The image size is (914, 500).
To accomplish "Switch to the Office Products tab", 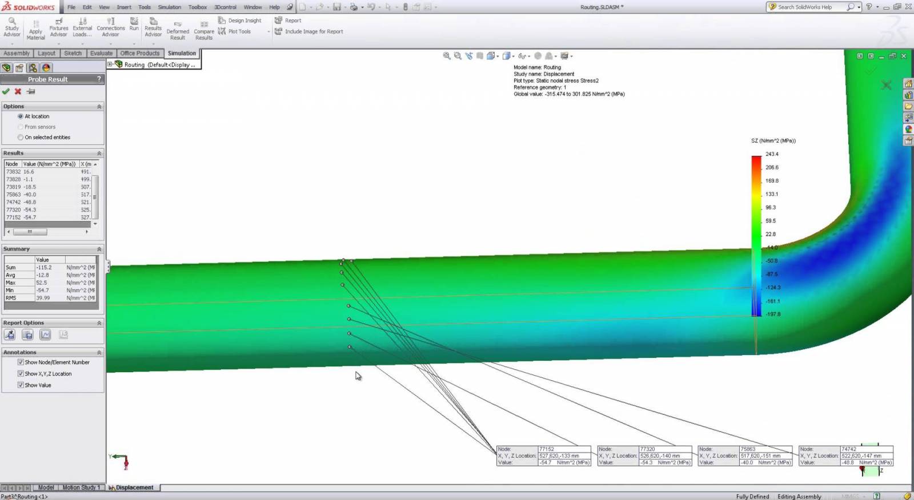I will click(x=140, y=53).
